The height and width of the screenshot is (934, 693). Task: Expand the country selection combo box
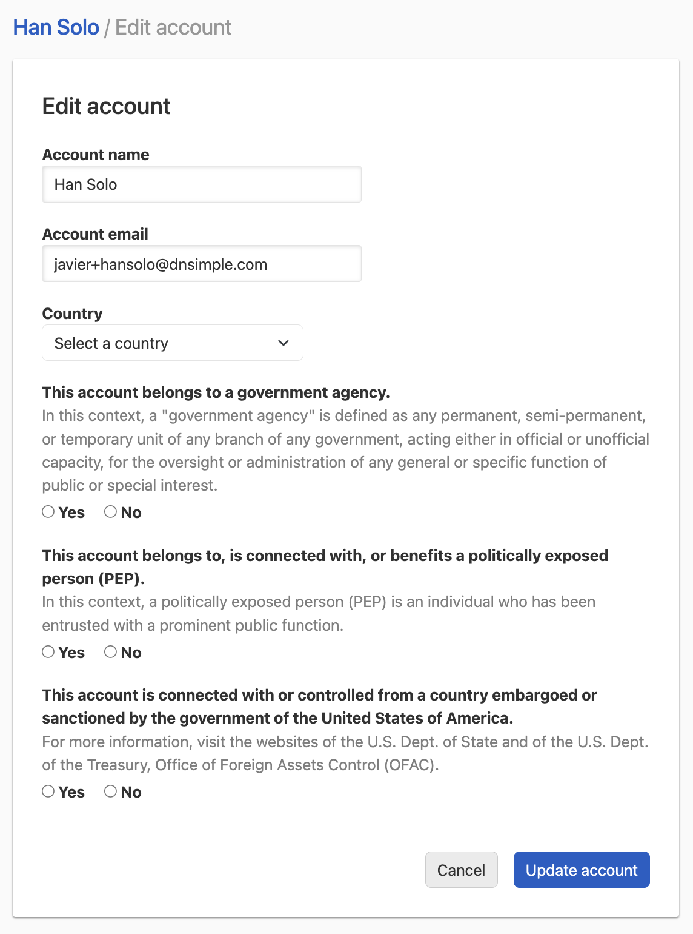[x=171, y=343]
